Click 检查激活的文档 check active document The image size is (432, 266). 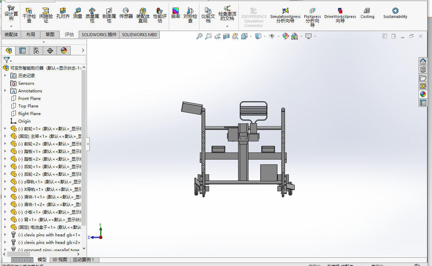pyautogui.click(x=227, y=13)
